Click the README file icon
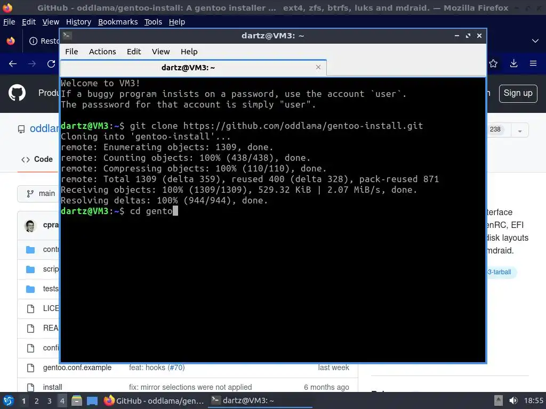 [x=30, y=328]
